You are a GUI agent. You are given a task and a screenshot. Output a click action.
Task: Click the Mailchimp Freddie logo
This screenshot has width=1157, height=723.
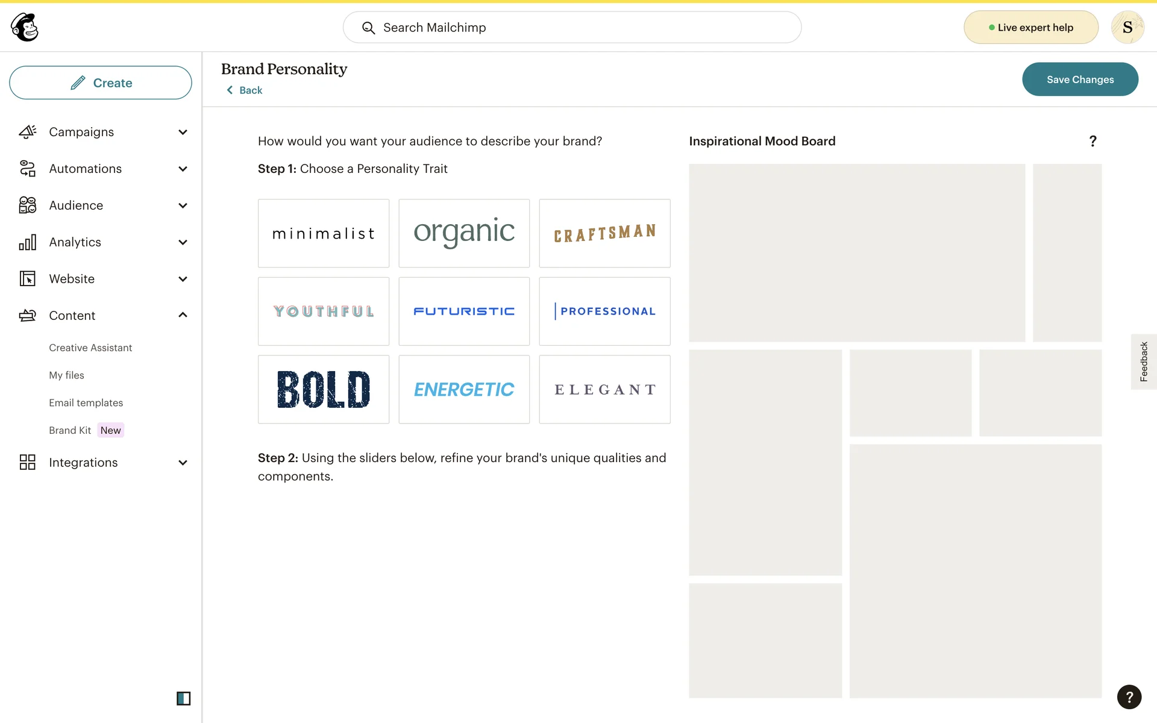[x=25, y=27]
